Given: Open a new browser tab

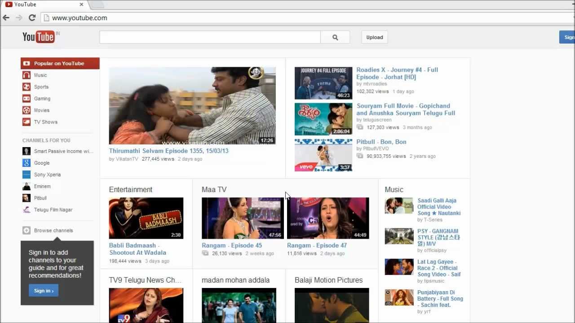Looking at the screenshot, I should (x=97, y=4).
